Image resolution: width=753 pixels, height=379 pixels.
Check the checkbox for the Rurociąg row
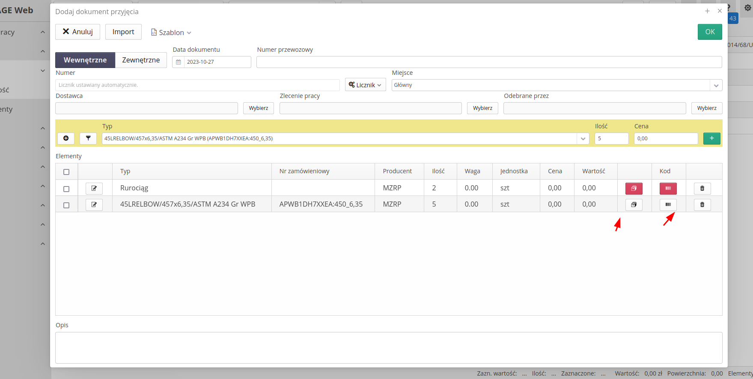(x=66, y=189)
